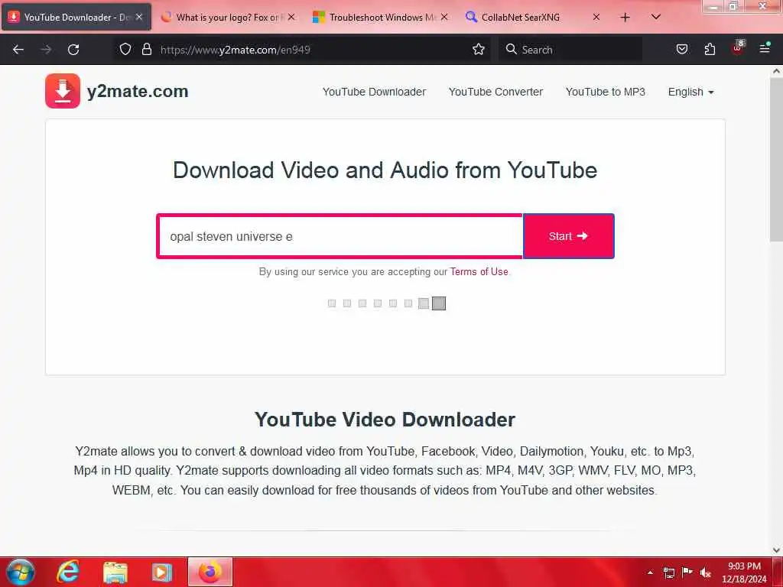Open the tracking protection shield icon
Image resolution: width=783 pixels, height=587 pixels.
125,49
